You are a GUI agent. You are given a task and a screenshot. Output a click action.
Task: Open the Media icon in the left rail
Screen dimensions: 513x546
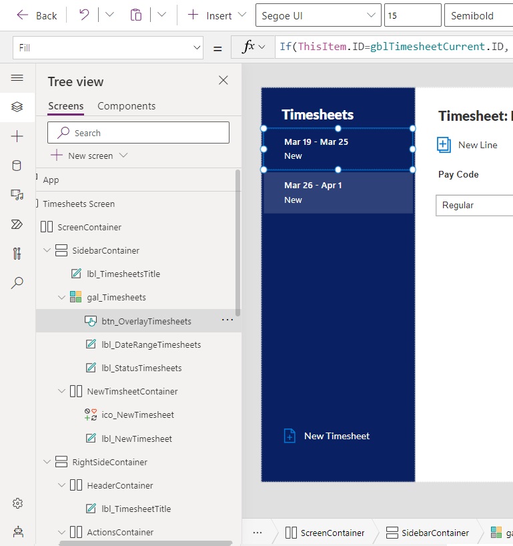pos(17,195)
